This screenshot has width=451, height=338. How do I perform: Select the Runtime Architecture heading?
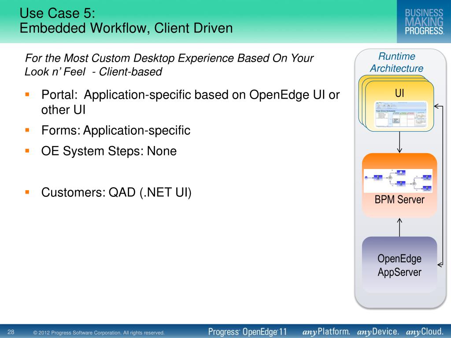(397, 62)
